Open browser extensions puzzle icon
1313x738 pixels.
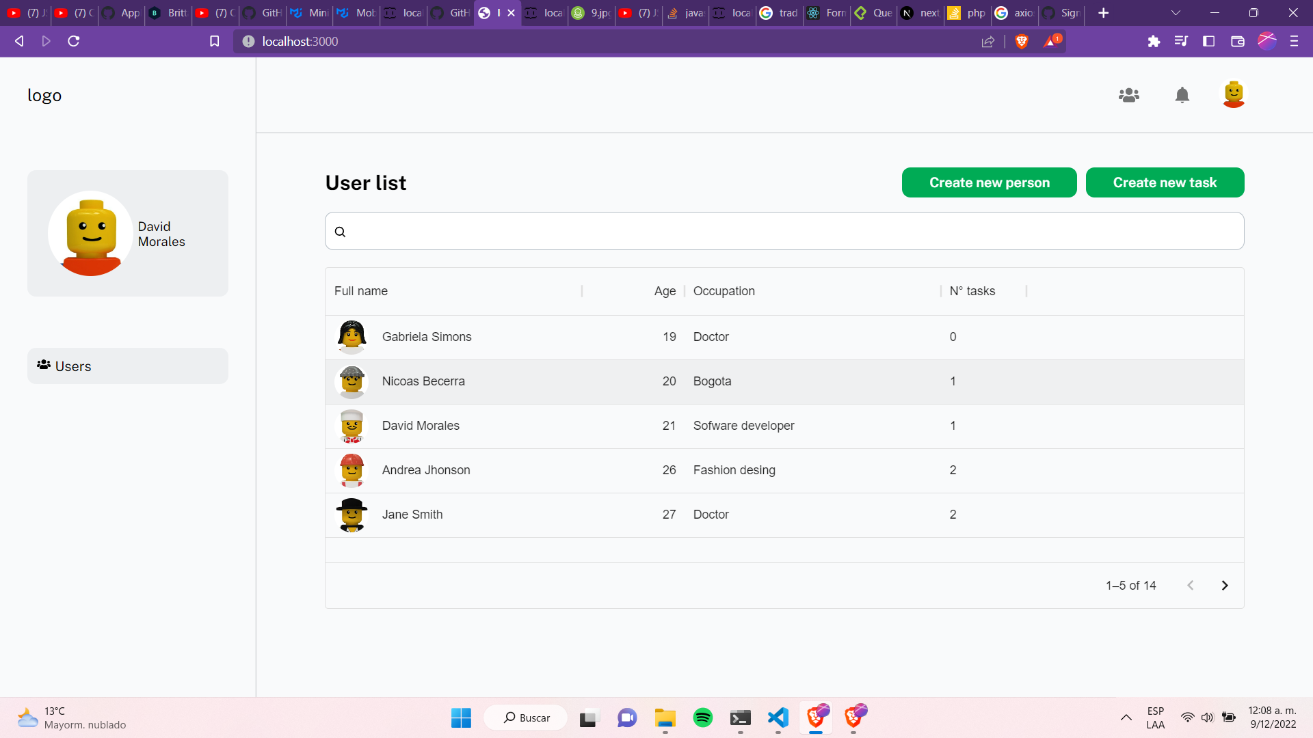click(1154, 42)
